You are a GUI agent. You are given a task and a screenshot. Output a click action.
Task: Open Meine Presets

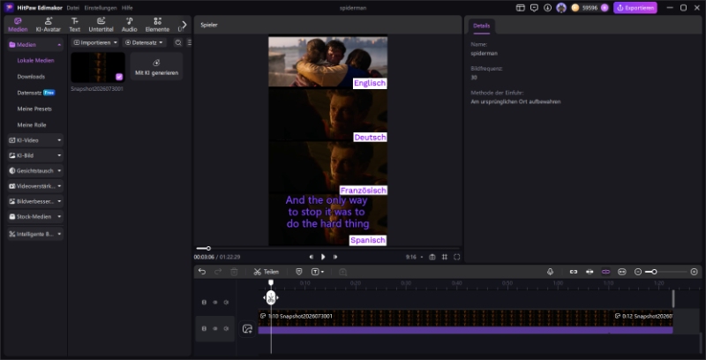click(34, 109)
